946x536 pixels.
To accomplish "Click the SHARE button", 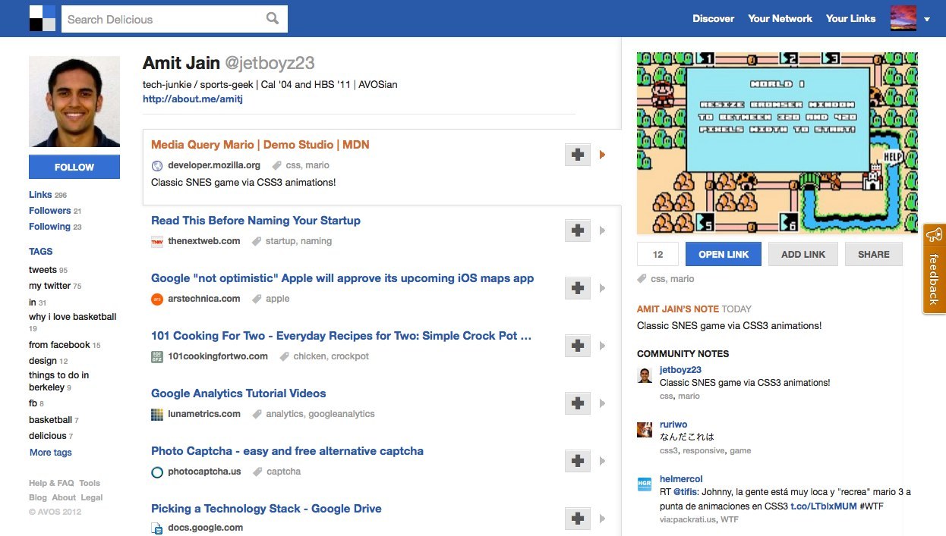I will click(x=874, y=254).
